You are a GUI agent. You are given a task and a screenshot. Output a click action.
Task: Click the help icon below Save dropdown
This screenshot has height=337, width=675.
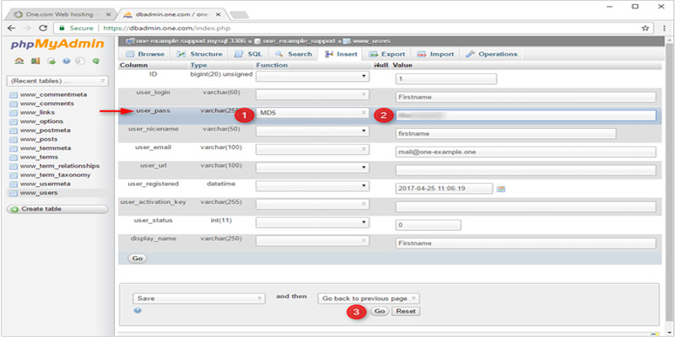[x=138, y=310]
